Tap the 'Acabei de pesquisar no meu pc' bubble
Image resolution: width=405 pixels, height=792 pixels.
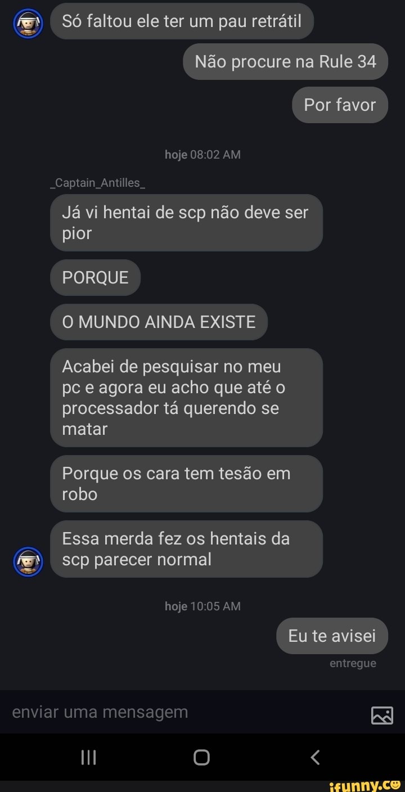pyautogui.click(x=186, y=398)
